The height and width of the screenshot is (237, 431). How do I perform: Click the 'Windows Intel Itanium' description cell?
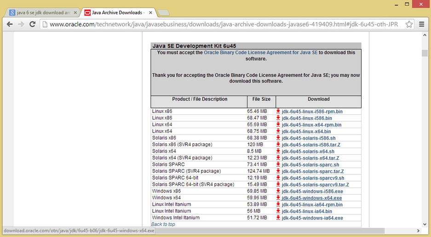click(176, 218)
